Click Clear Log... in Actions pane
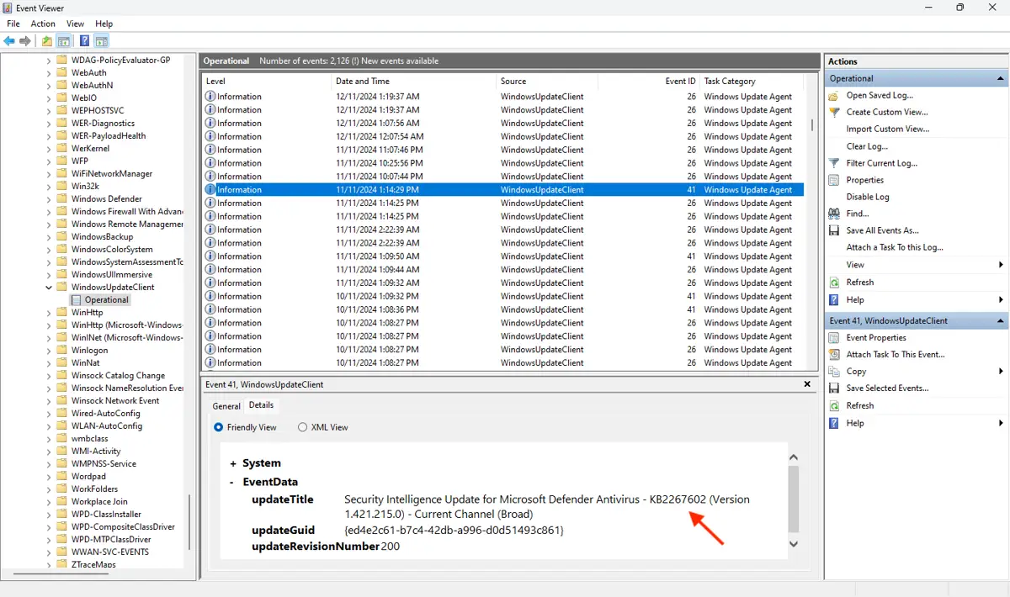The image size is (1010, 597). (x=867, y=146)
